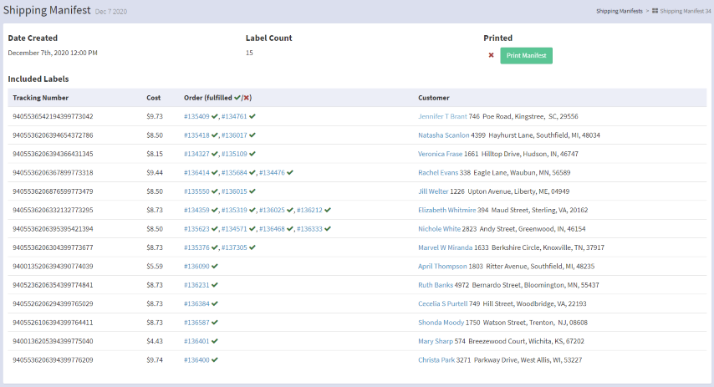View customer Christa Park
This screenshot has width=714, height=387.
click(436, 359)
